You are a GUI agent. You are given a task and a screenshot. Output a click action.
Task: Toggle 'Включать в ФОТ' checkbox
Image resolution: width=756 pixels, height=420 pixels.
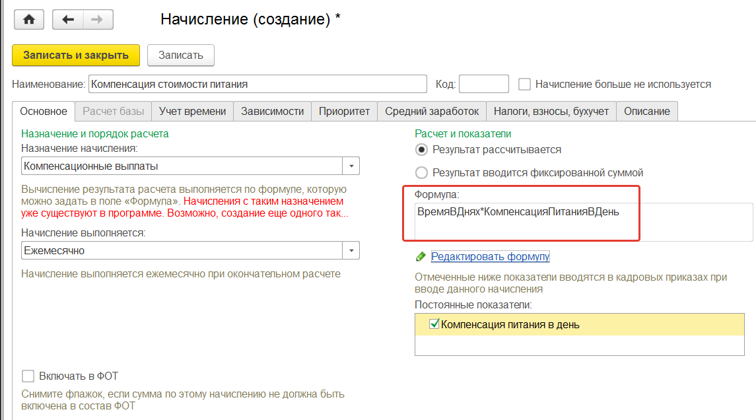(x=28, y=376)
